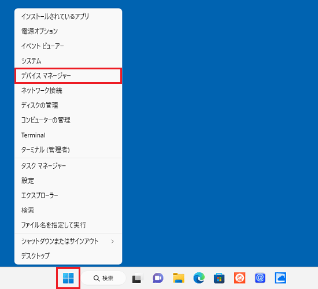Open the Windows Start button
The width and height of the screenshot is (318, 289).
(x=68, y=278)
